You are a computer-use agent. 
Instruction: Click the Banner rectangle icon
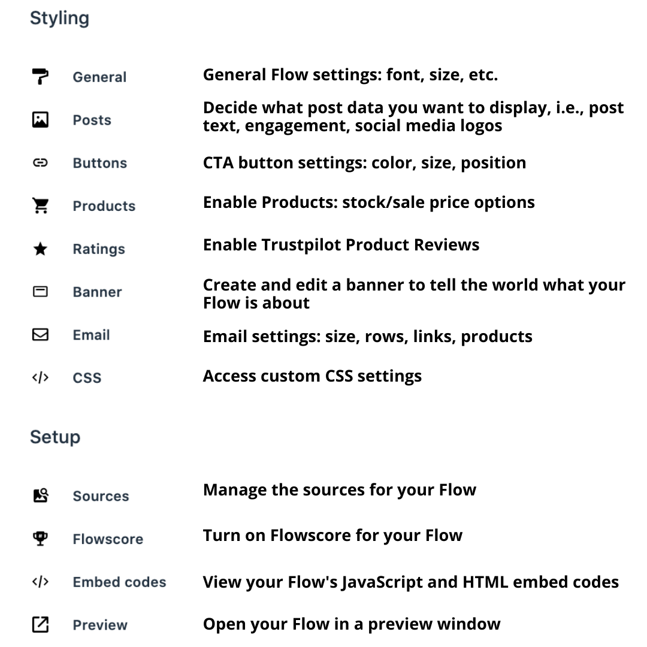point(40,292)
